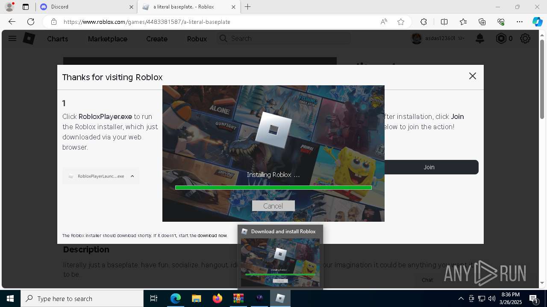Open a new browser tab
This screenshot has width=547, height=307.
tap(248, 7)
